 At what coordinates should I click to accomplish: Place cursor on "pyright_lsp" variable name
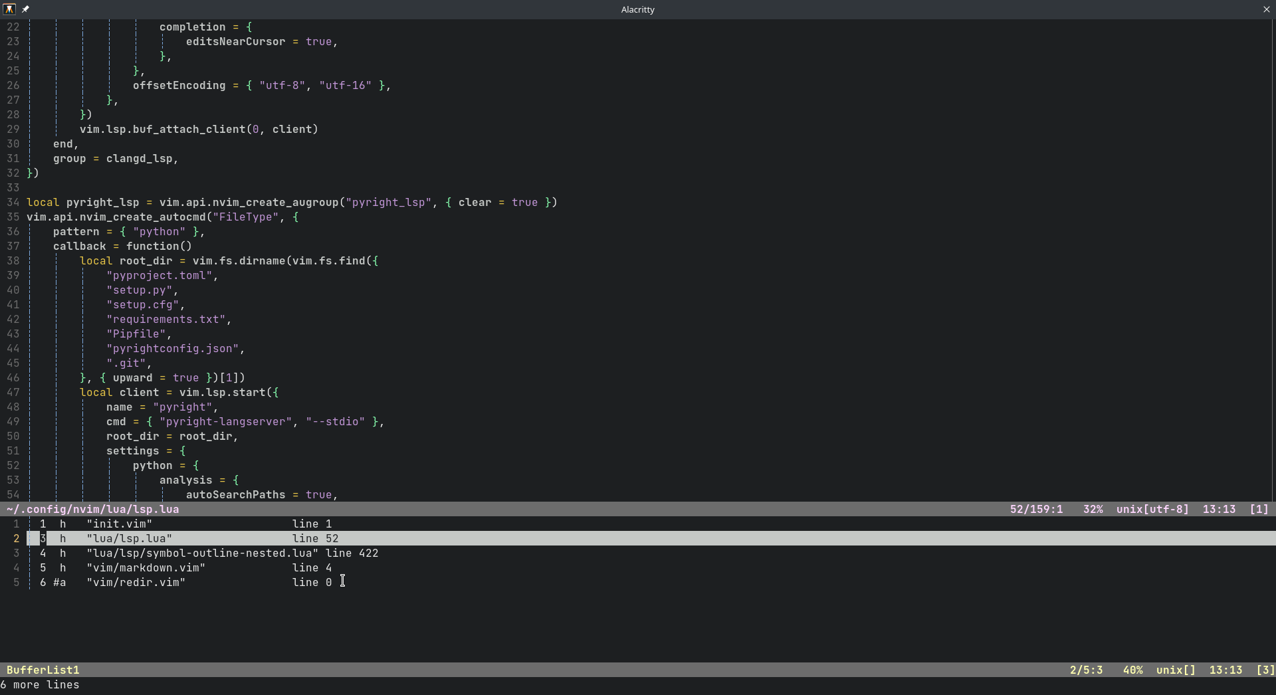click(x=102, y=202)
